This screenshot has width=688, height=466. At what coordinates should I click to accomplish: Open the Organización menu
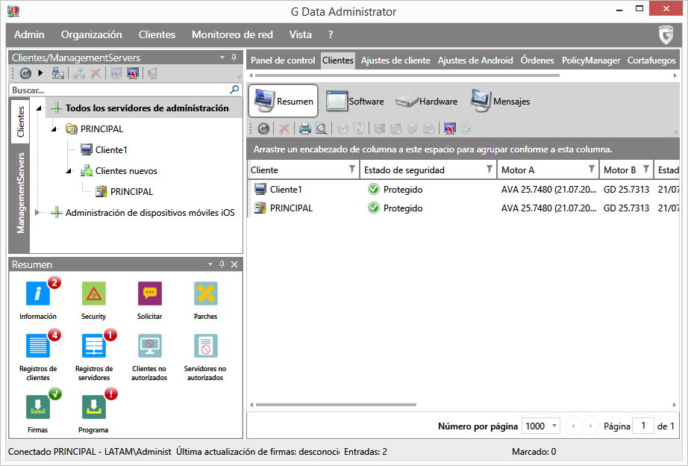(x=91, y=34)
